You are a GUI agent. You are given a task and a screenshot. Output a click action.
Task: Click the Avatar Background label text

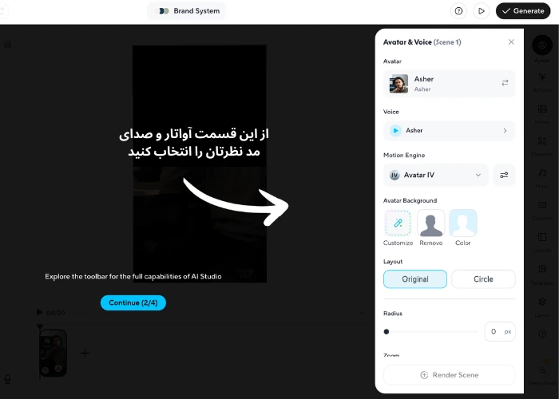tap(410, 200)
